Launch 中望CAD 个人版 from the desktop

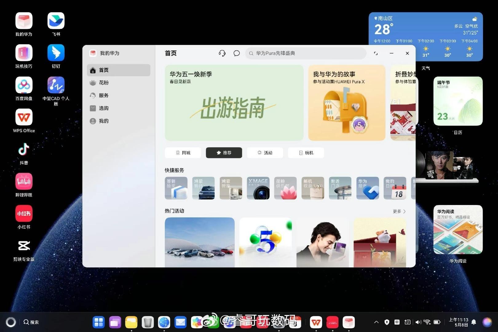point(56,91)
